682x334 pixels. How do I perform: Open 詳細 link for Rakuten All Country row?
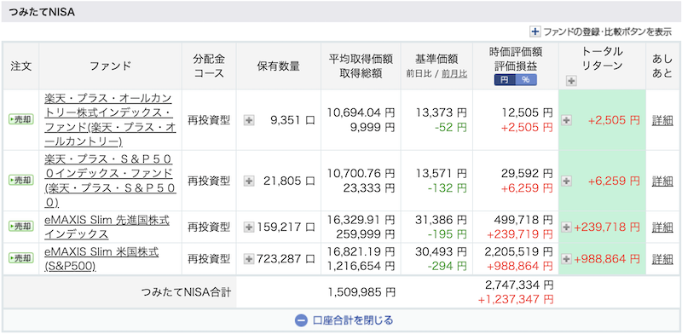(x=662, y=120)
